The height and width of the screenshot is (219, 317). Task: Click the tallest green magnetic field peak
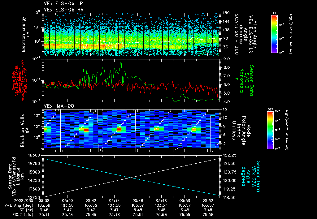[x=121, y=62]
